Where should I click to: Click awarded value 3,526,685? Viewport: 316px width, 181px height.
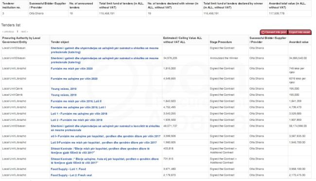(295, 114)
